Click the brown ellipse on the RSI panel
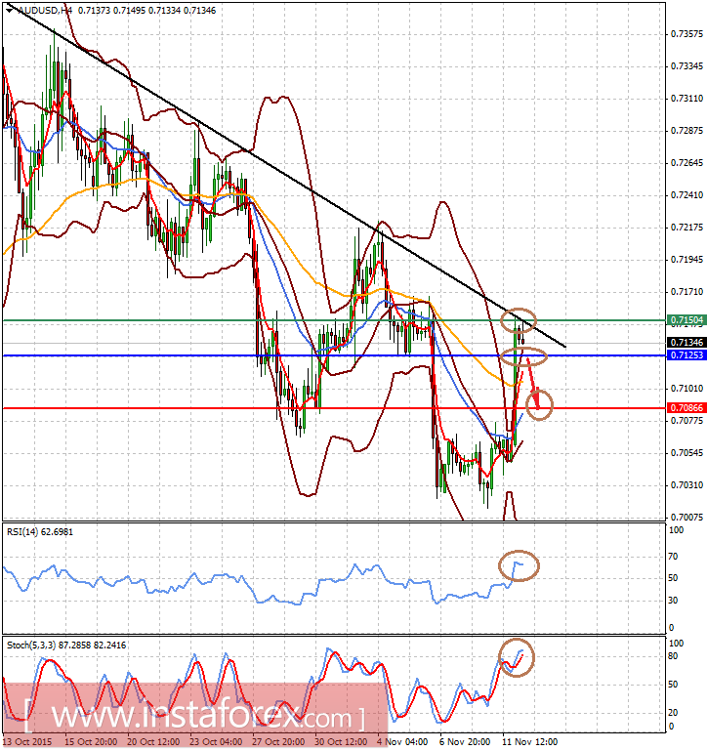 (518, 564)
